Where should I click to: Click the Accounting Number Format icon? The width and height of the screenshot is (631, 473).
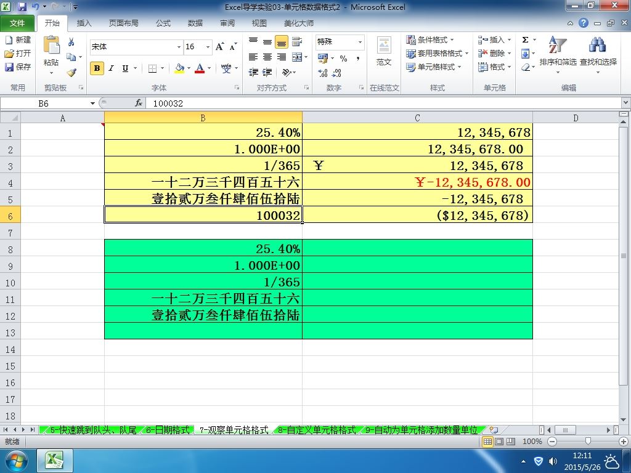pos(323,59)
